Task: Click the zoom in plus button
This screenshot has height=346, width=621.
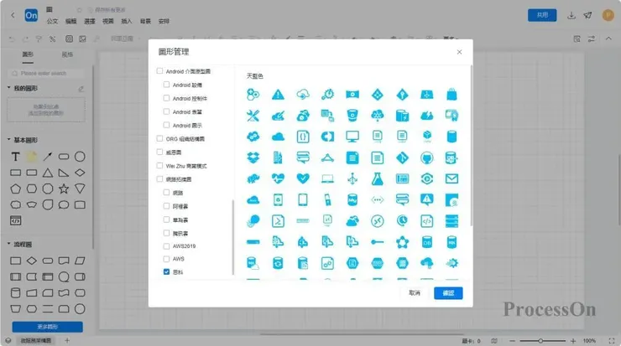Action: (572, 341)
